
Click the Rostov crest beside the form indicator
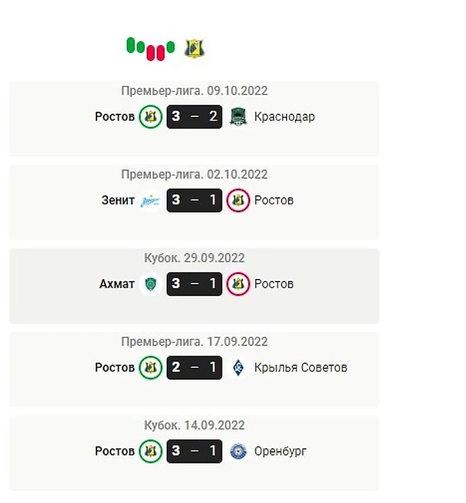[195, 49]
